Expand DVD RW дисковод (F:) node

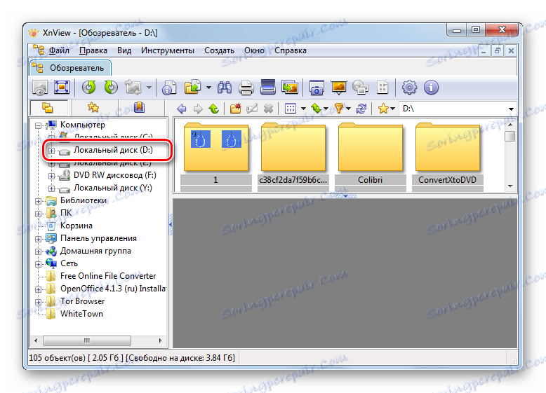pos(51,176)
